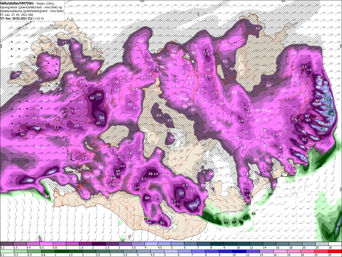Click the dark teal 8 swatch in upper legend row
The height and width of the screenshot is (257, 342).
coord(217,244)
